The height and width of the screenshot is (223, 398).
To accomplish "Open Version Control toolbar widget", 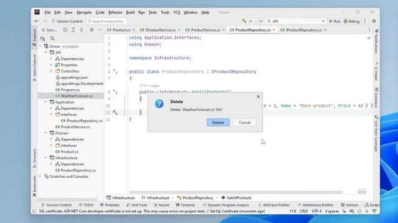I will click(x=67, y=21).
